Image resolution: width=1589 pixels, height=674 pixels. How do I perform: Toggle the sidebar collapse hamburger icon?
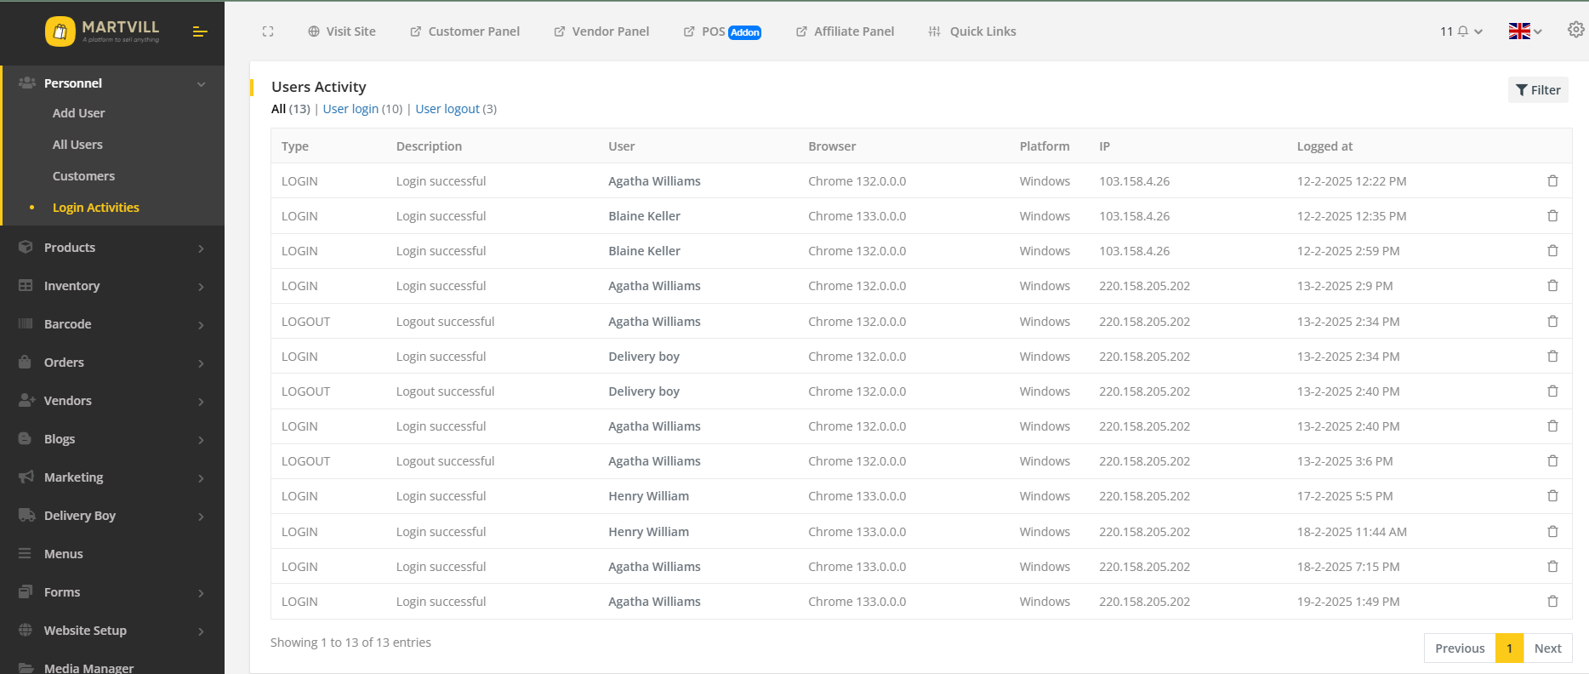pyautogui.click(x=200, y=31)
